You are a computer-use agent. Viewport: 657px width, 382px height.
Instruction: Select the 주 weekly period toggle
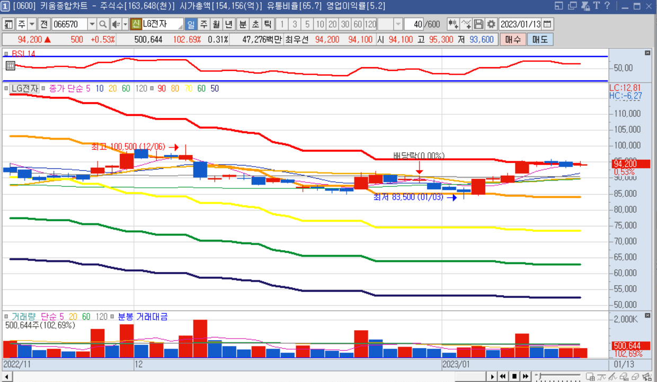click(203, 24)
